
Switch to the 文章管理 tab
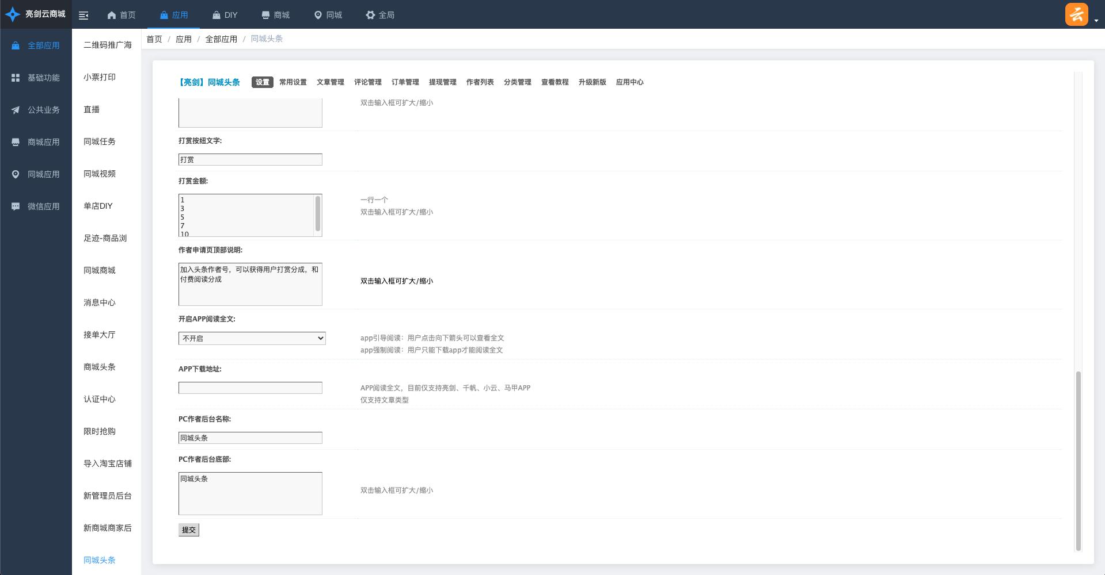(x=330, y=82)
